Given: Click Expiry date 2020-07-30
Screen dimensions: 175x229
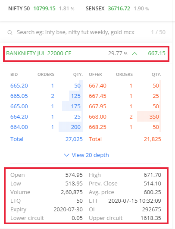Looking at the screenshot, I should pyautogui.click(x=68, y=210).
